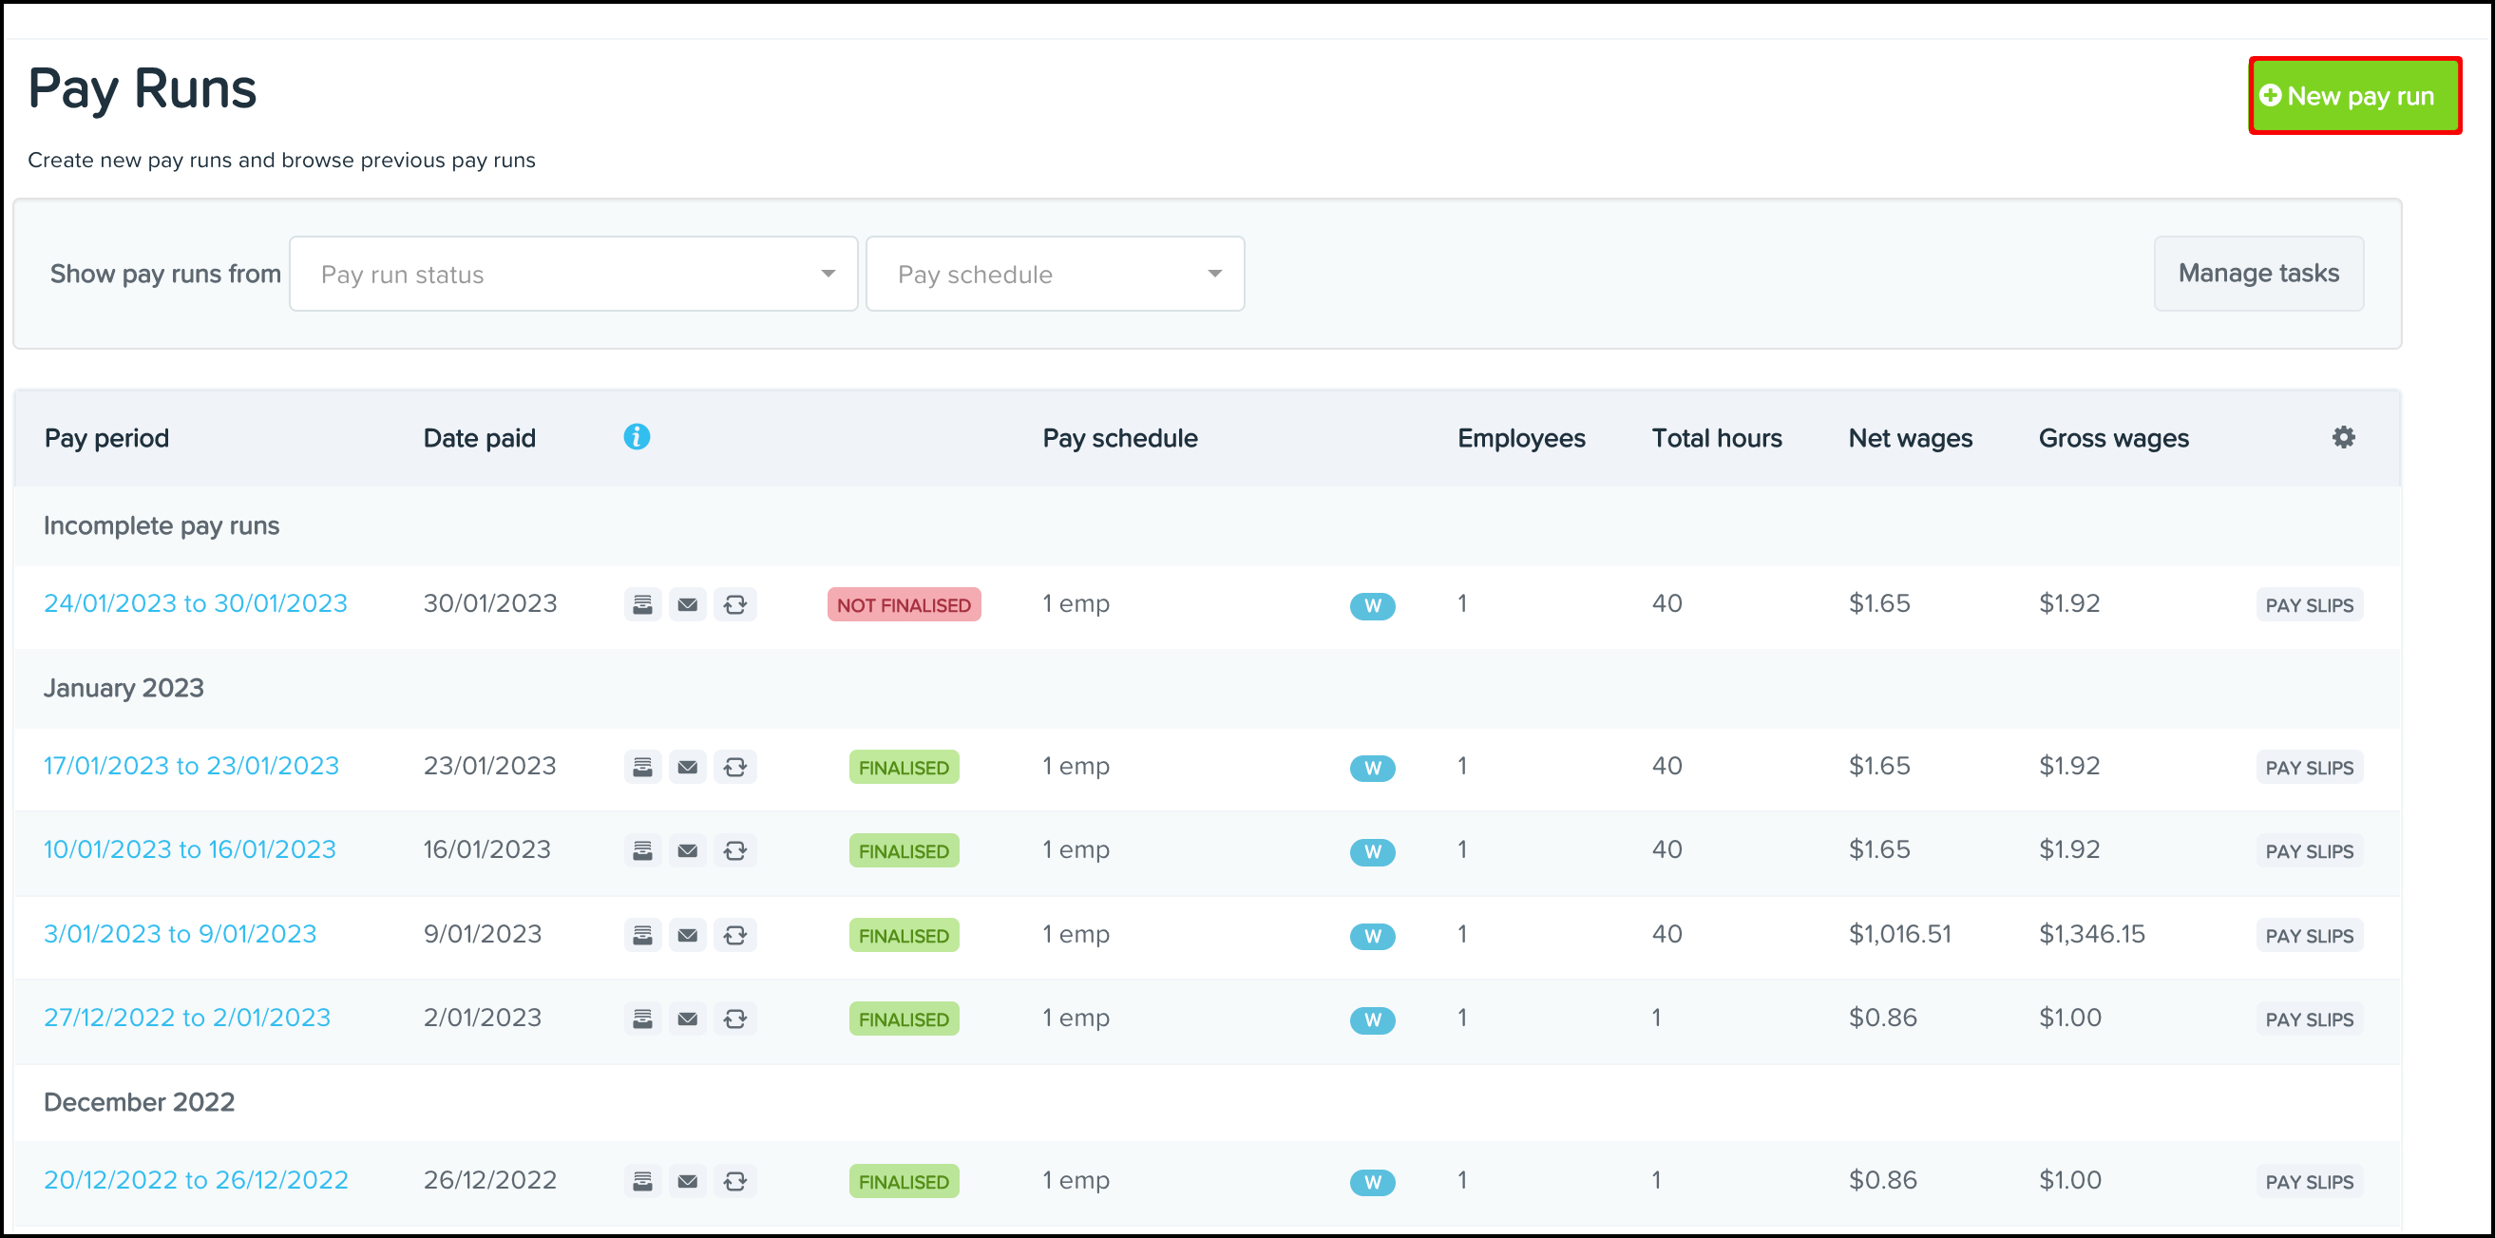
Task: Open pay run 24/01/2023 to 30/01/2023
Action: 196,602
